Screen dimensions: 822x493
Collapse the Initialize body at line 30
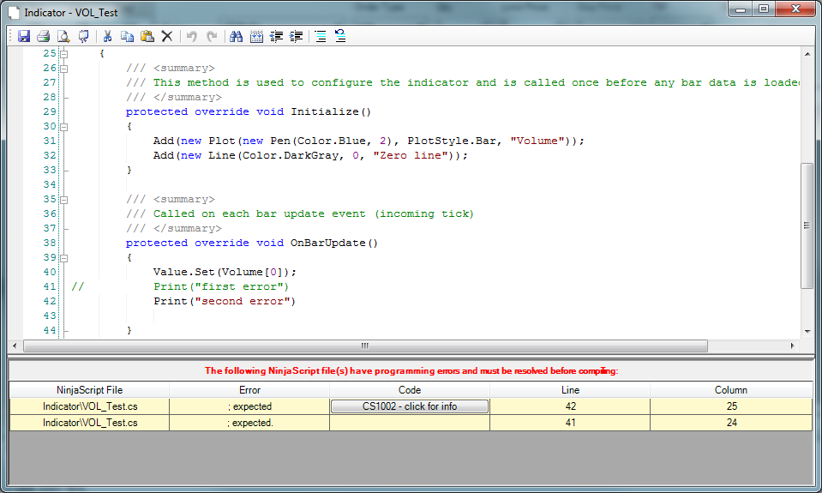coord(63,126)
